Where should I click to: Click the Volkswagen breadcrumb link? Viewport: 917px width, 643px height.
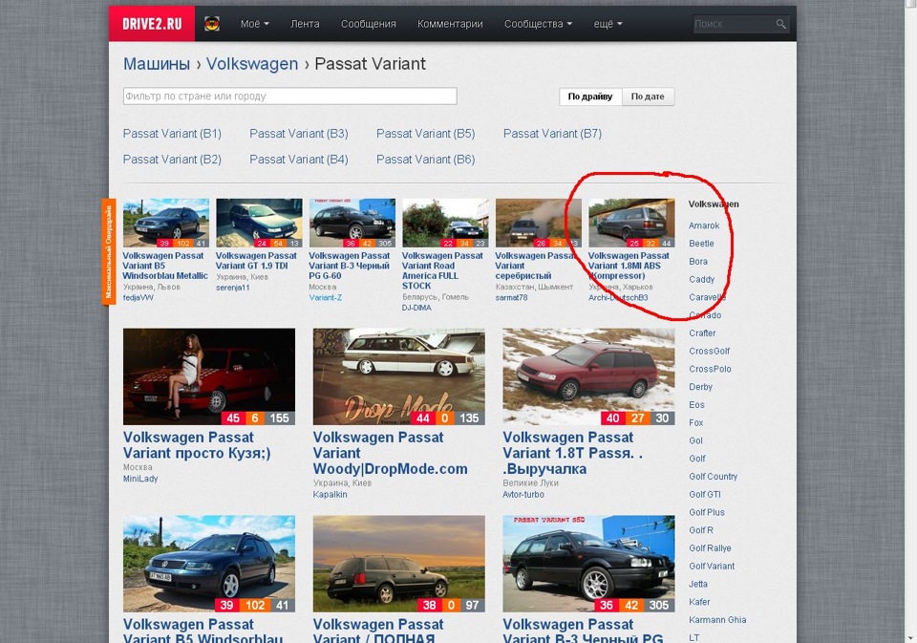[252, 64]
